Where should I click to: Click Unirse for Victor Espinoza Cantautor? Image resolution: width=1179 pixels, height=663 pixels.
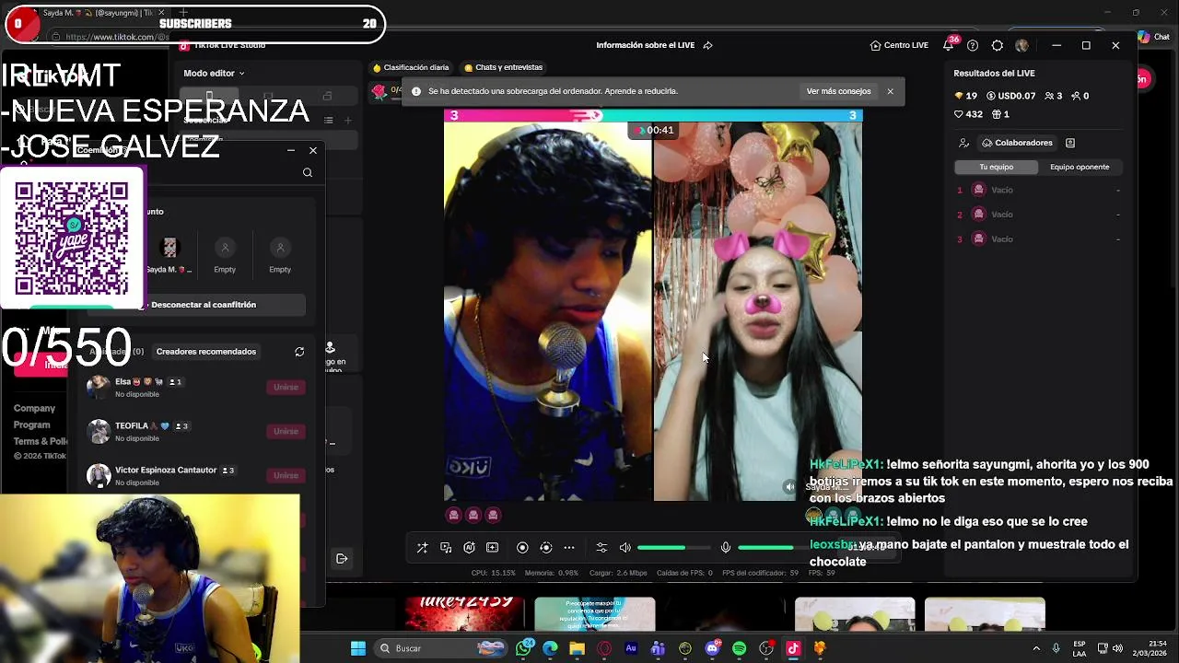coord(286,475)
